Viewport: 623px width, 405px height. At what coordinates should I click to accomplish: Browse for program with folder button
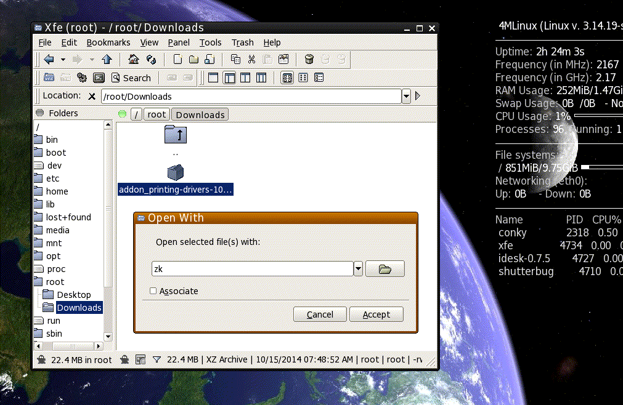point(385,269)
